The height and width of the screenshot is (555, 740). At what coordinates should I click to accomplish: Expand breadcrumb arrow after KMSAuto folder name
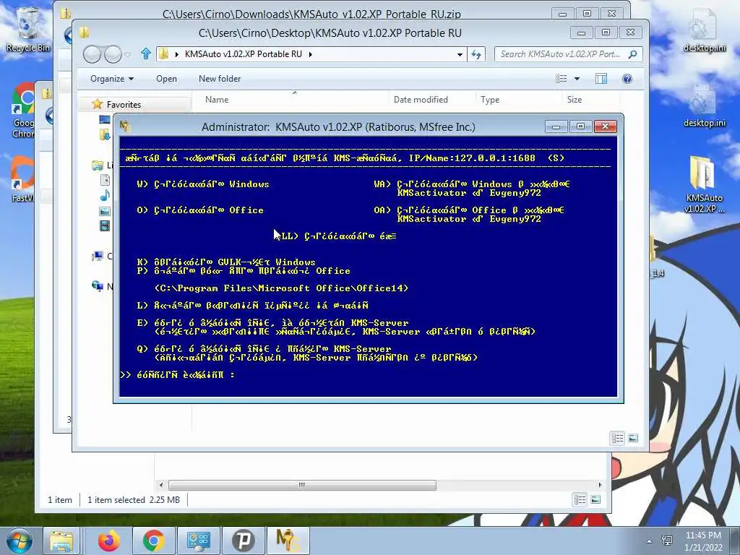(x=310, y=54)
